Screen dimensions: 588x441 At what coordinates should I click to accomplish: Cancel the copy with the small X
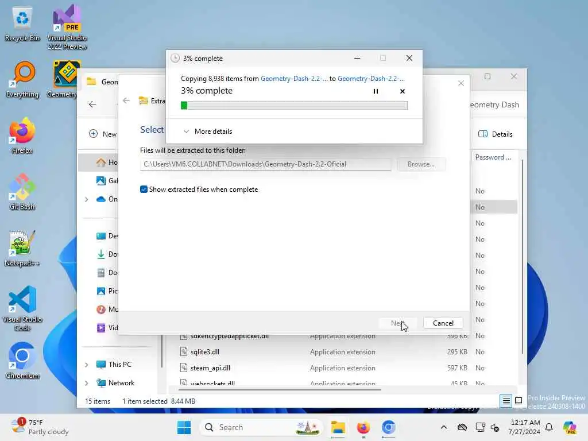[x=403, y=91]
